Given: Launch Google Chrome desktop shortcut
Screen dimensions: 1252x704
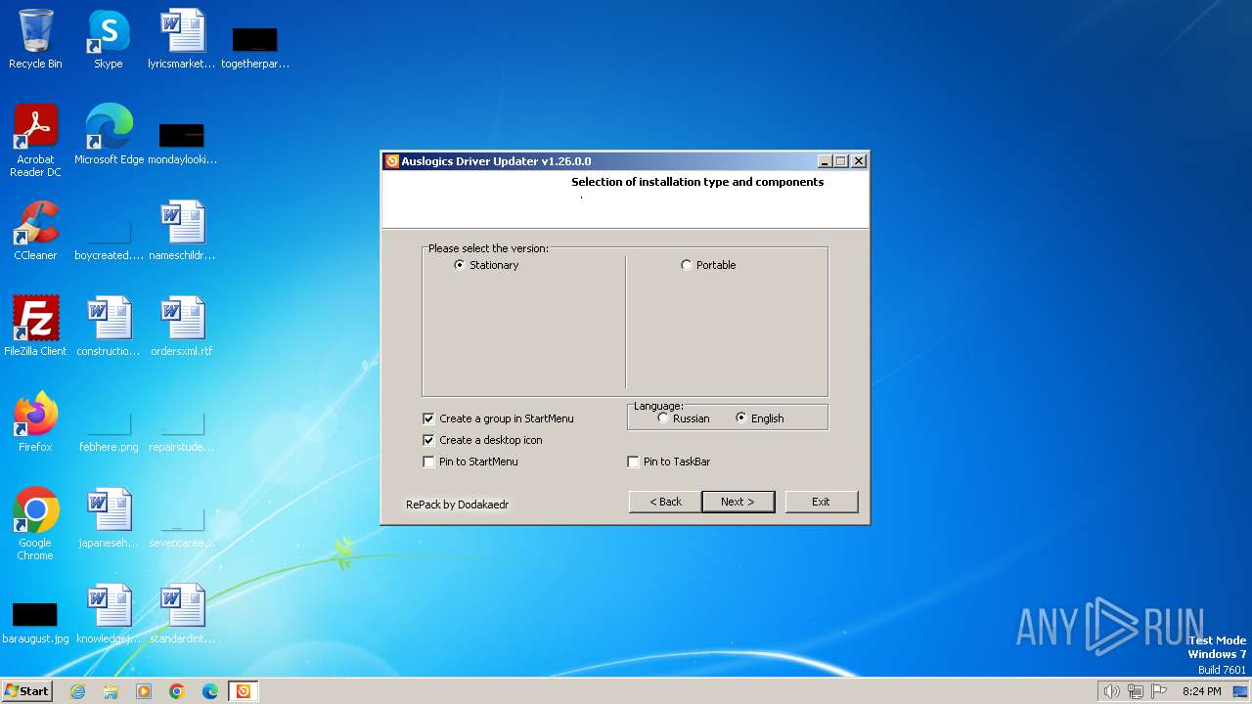Looking at the screenshot, I should click(35, 524).
